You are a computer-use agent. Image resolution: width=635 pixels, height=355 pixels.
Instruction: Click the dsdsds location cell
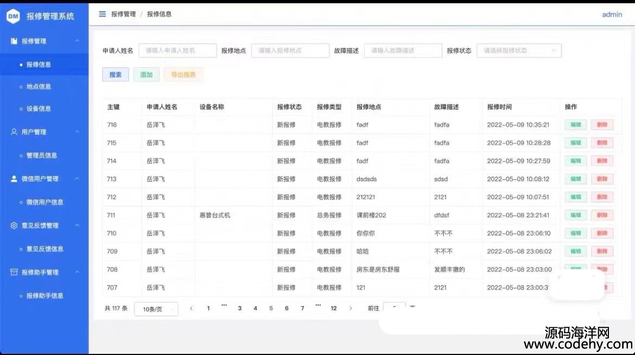tap(366, 179)
